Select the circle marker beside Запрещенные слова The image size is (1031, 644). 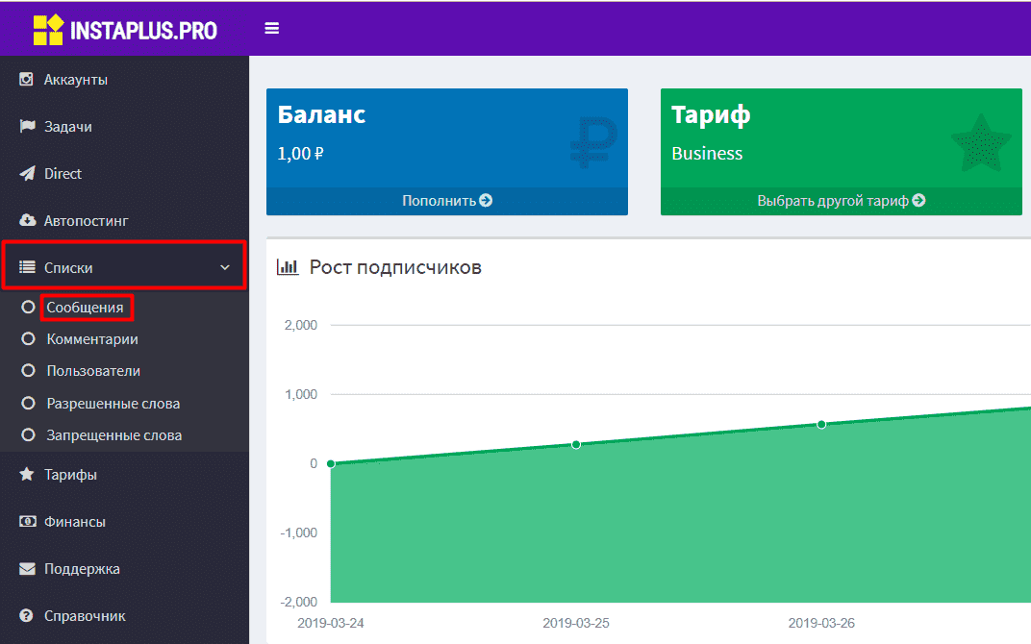click(x=28, y=435)
